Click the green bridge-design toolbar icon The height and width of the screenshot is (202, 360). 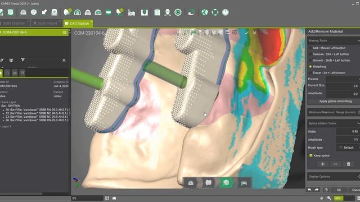pyautogui.click(x=98, y=12)
